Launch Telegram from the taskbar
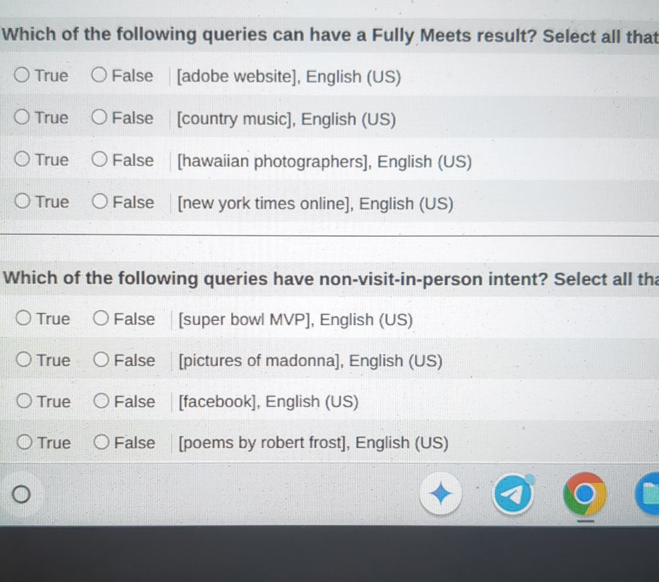Viewport: 659px width, 582px height. 512,494
